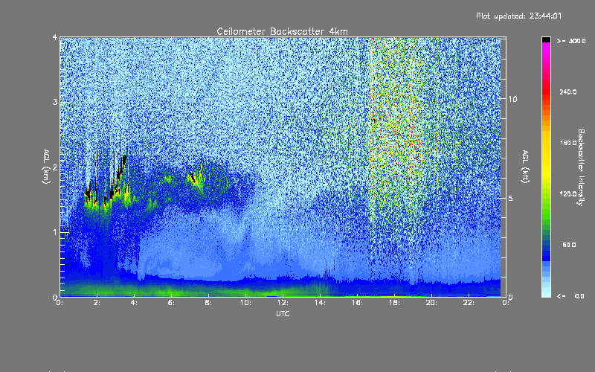Click the '>= 300.0' colorbar maximum label
Image resolution: width=595 pixels, height=372 pixels.
(571, 41)
